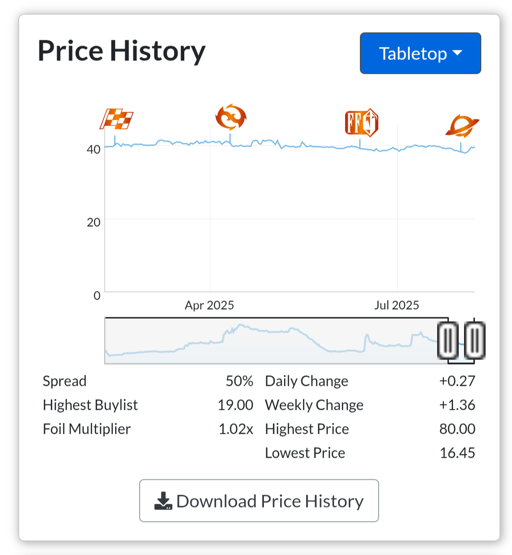512x555 pixels.
Task: Click the Jul 2025 axis label
Action: click(397, 305)
